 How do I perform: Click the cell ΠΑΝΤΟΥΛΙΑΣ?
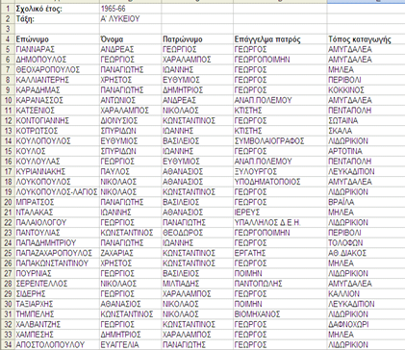click(x=57, y=233)
